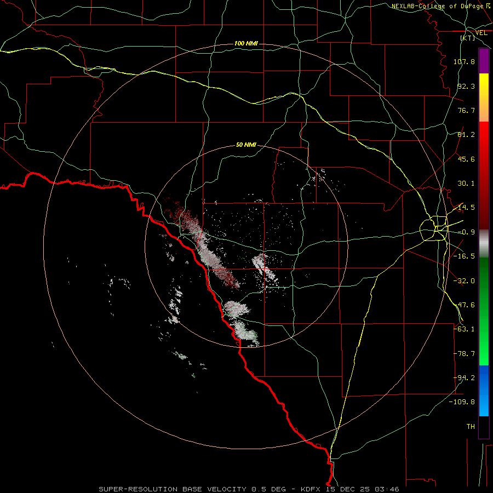Click the [KT] units label

[468, 38]
